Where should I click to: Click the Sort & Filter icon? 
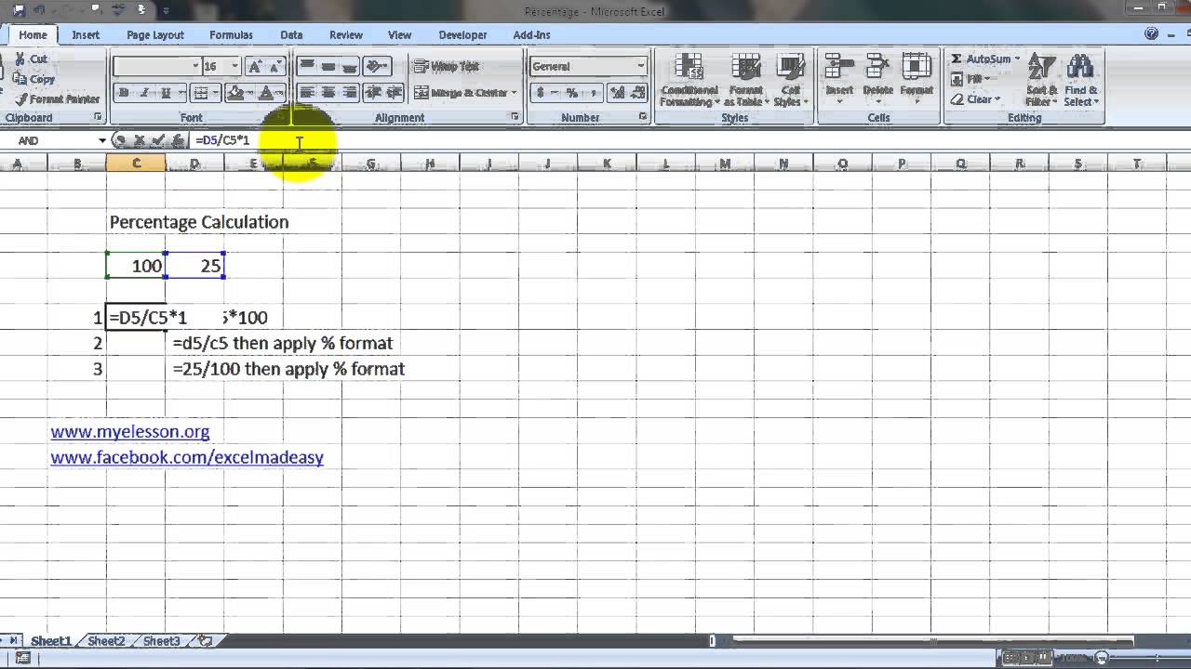tap(1041, 70)
